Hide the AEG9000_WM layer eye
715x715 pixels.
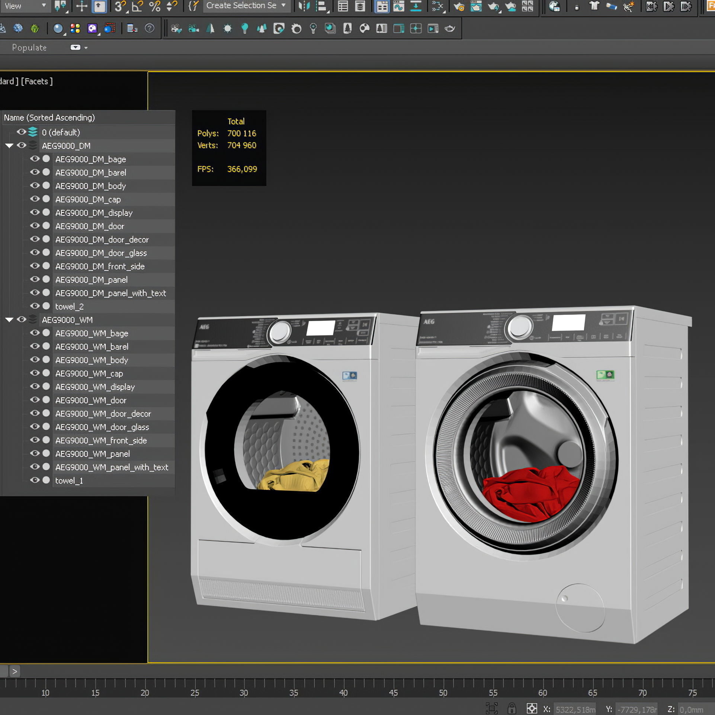pos(22,320)
